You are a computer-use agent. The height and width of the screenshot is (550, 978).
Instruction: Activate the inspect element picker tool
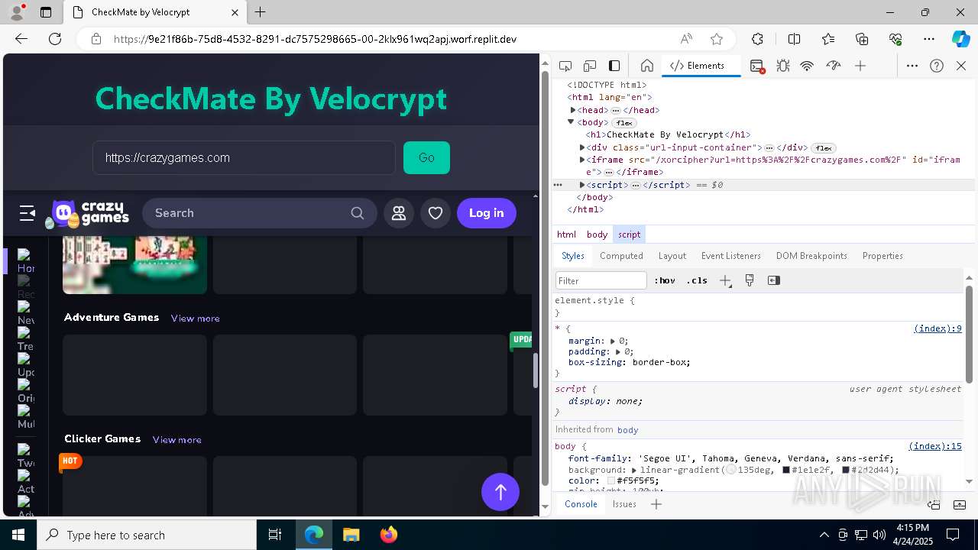(x=565, y=66)
